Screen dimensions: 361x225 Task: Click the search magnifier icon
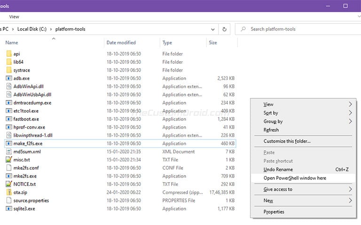point(243,29)
